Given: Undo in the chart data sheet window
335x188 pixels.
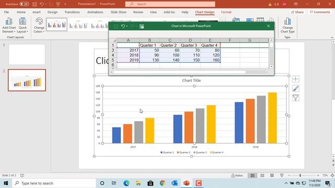Looking at the screenshot, I should coord(123,26).
